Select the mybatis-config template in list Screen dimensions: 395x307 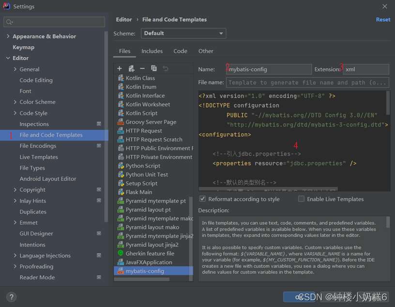(153, 271)
